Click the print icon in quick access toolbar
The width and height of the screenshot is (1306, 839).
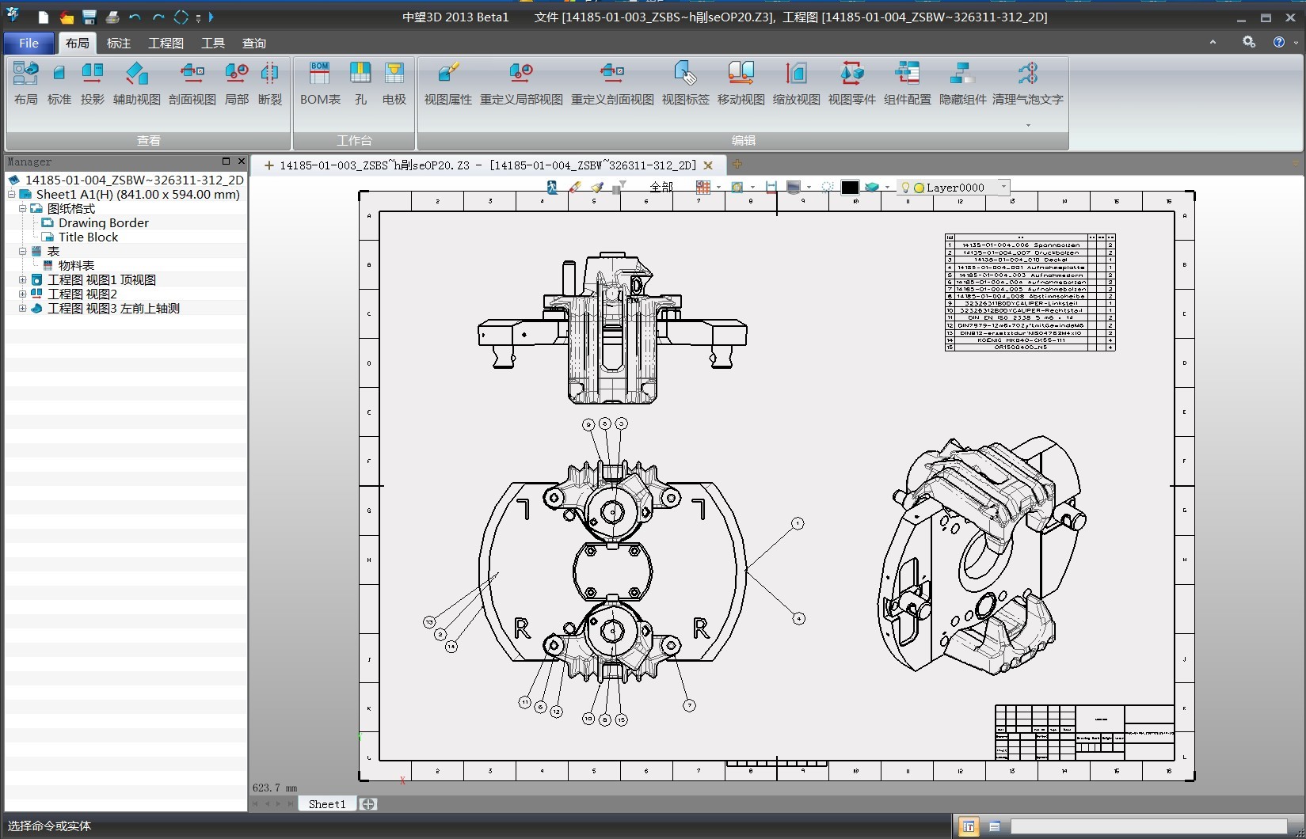click(112, 17)
